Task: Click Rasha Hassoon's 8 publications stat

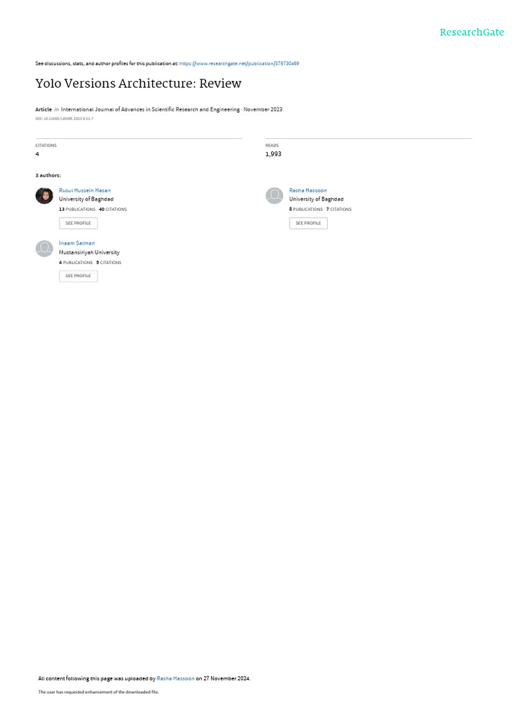Action: coord(306,209)
